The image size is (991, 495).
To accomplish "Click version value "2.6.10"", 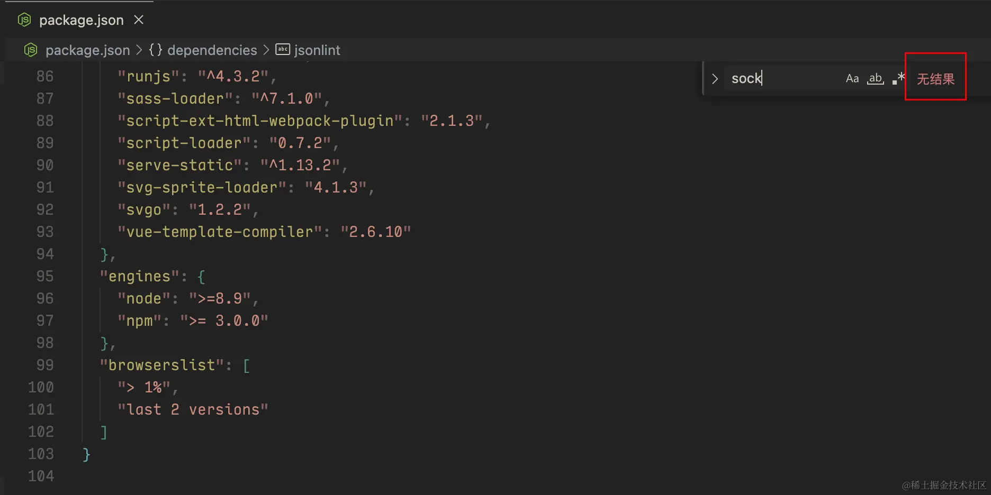I will (x=375, y=232).
